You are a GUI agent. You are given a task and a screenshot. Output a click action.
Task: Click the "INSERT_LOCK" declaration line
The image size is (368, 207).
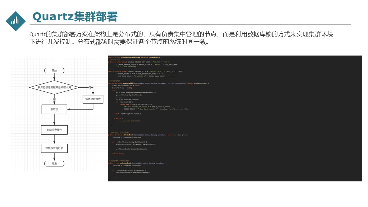pyautogui.click(x=146, y=71)
